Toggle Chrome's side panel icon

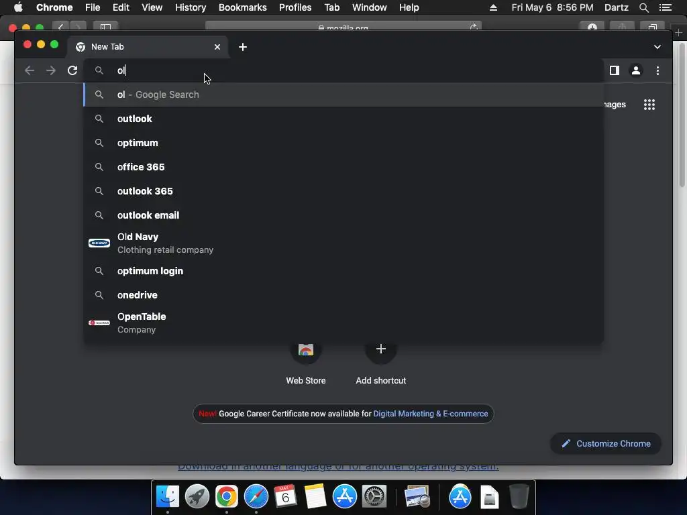click(615, 70)
